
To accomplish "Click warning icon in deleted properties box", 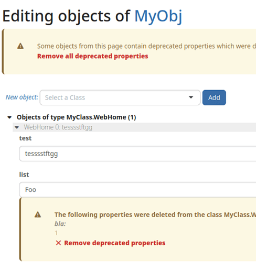I will tap(38, 214).
